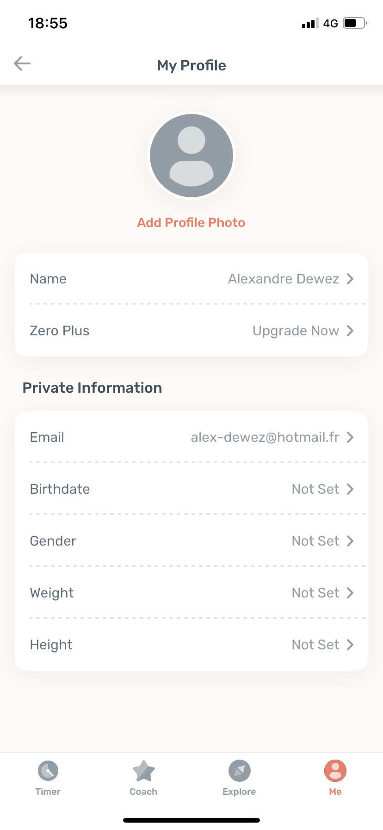The image size is (383, 830).
Task: Switch to the Coach tab label
Action: click(143, 792)
